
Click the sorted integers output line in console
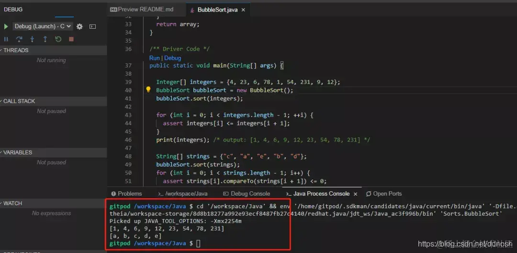[167, 228]
